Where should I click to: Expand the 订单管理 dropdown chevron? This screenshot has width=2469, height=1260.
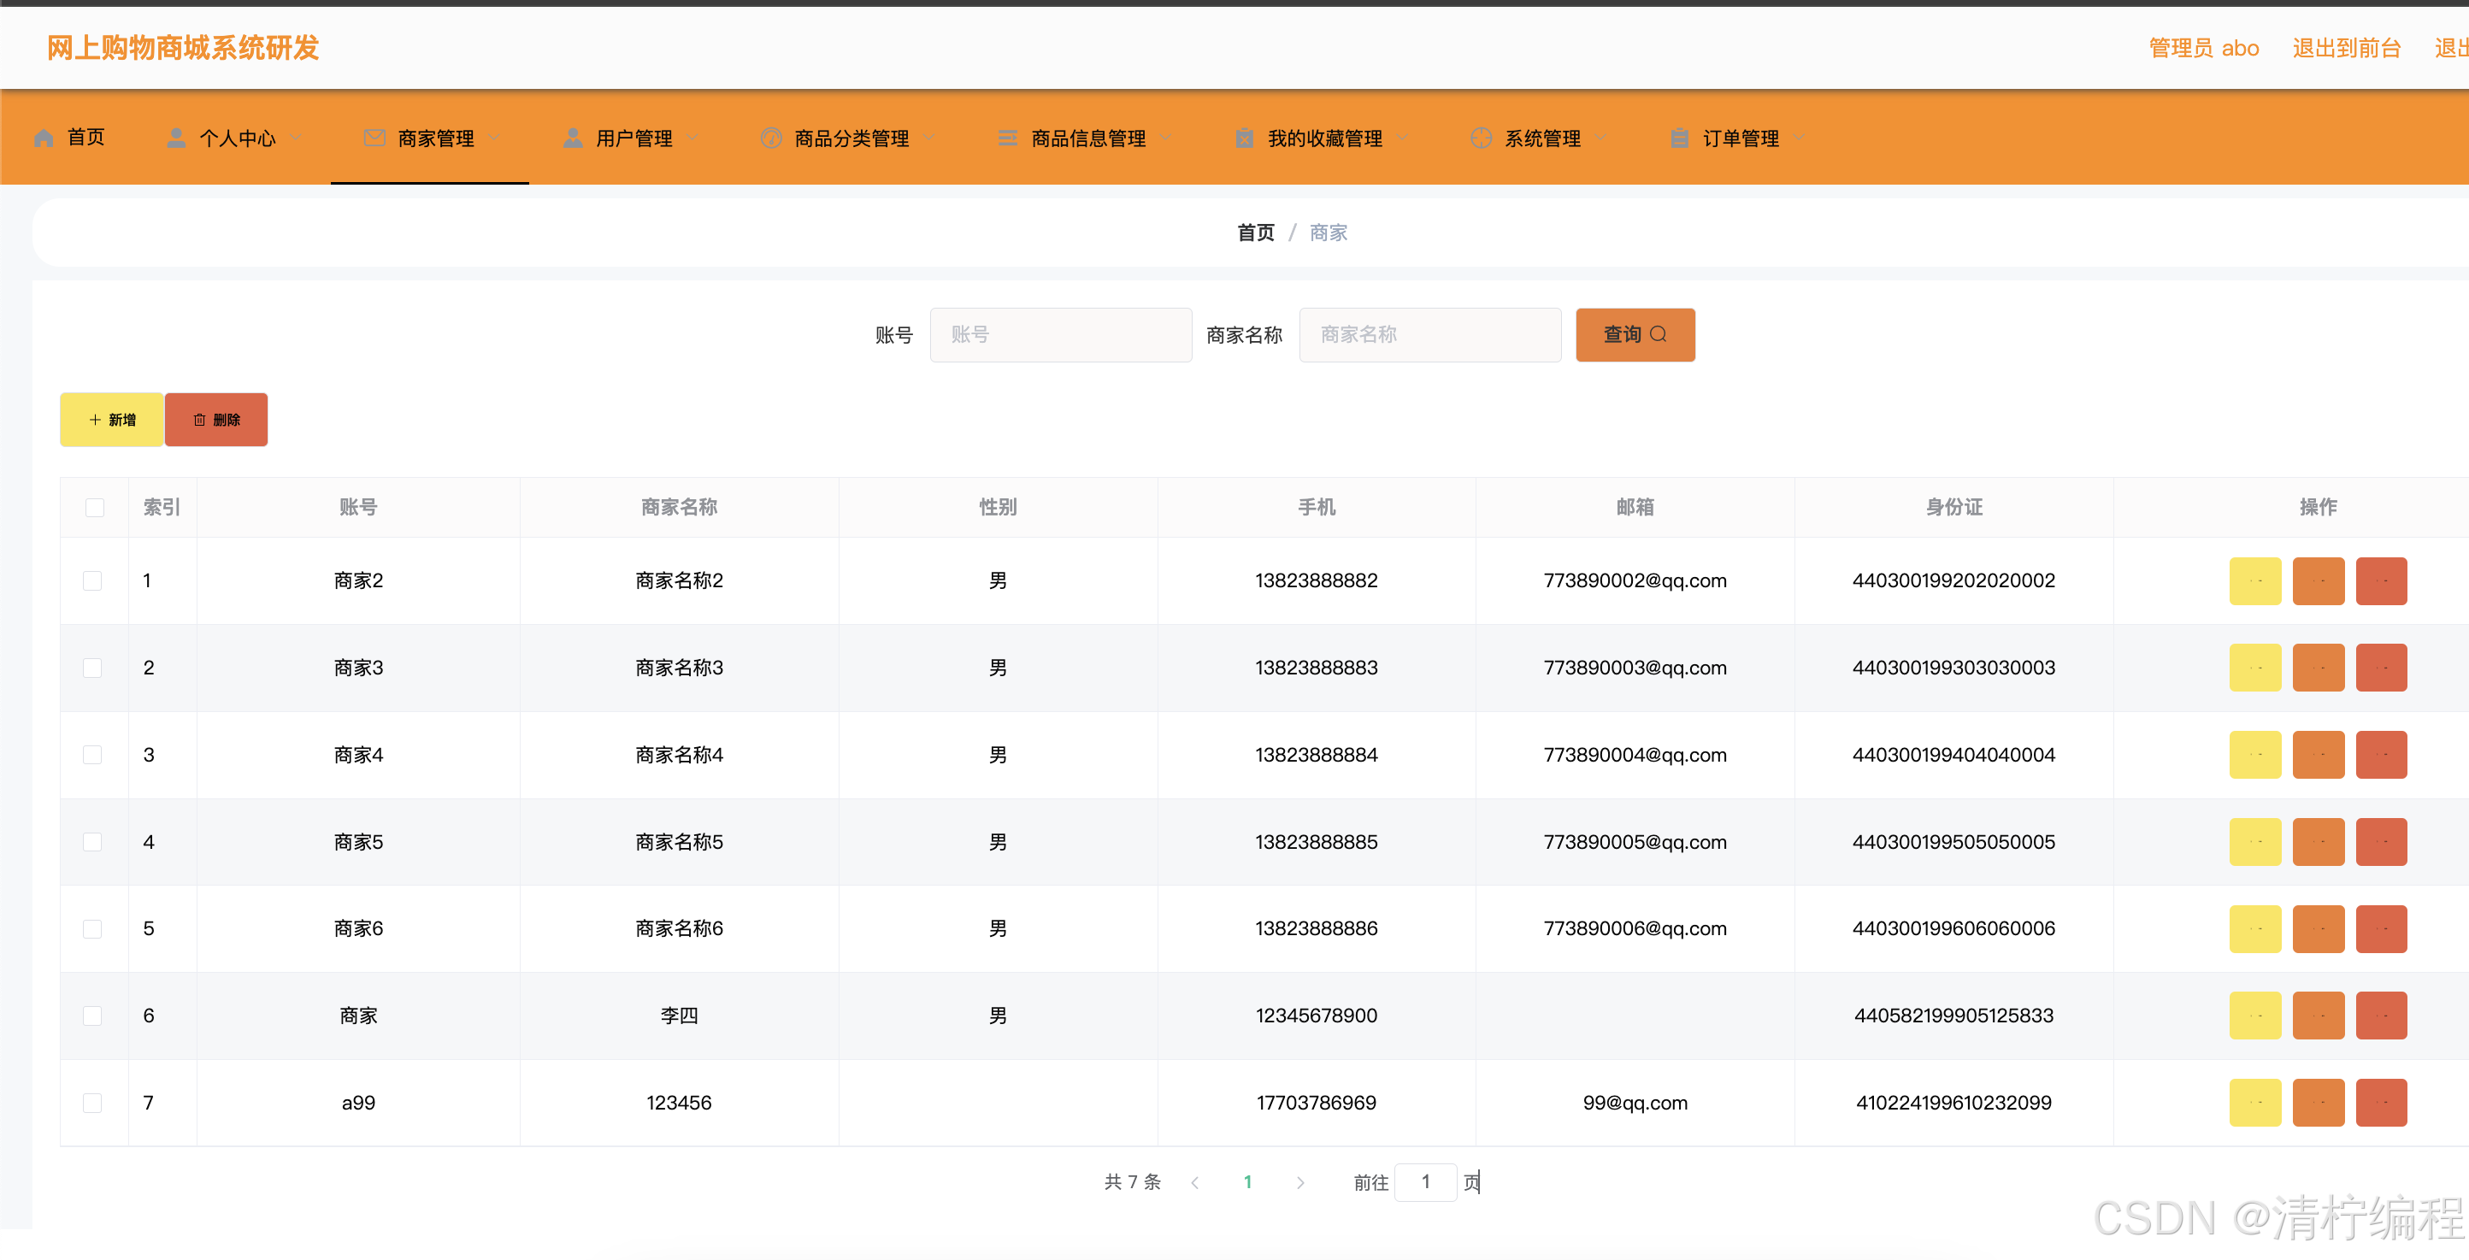click(1799, 138)
